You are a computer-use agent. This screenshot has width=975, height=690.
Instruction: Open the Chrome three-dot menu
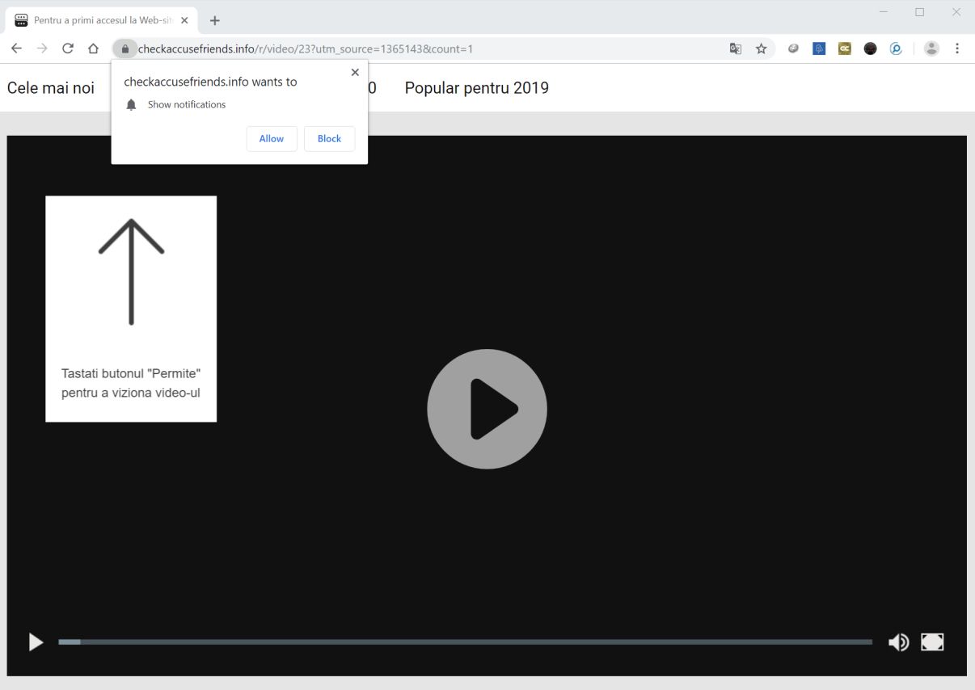[957, 48]
